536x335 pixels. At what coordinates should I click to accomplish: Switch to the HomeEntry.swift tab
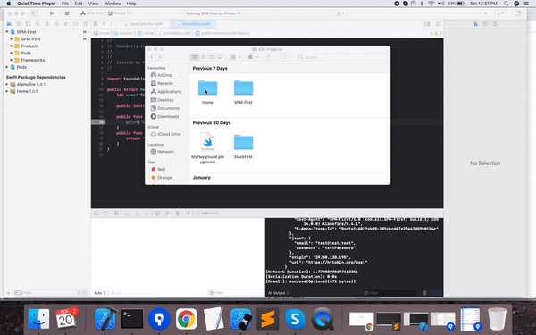point(193,24)
